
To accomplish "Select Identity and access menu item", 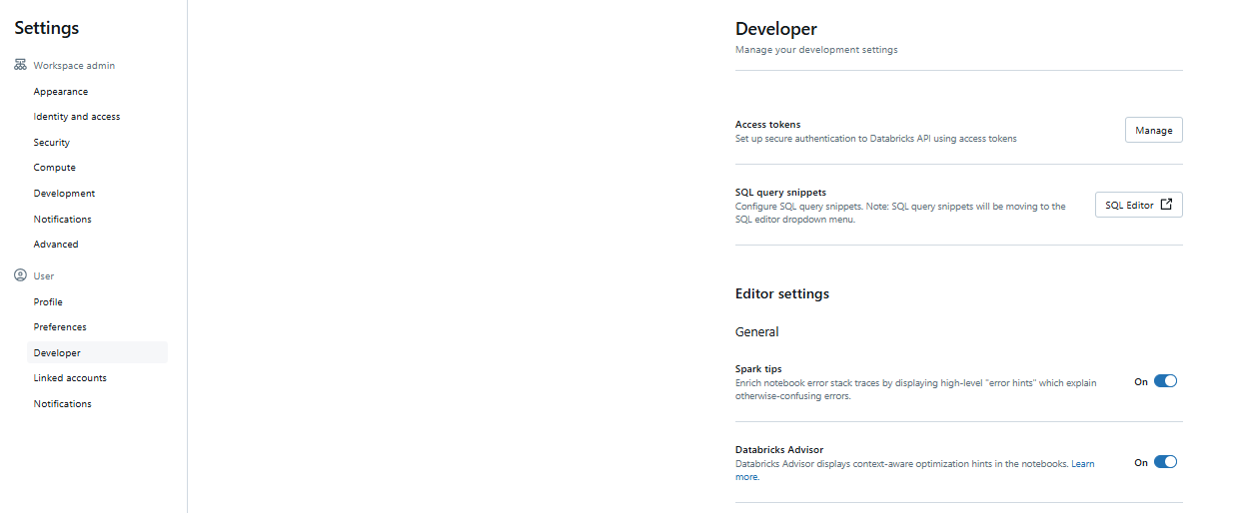I will tap(77, 117).
